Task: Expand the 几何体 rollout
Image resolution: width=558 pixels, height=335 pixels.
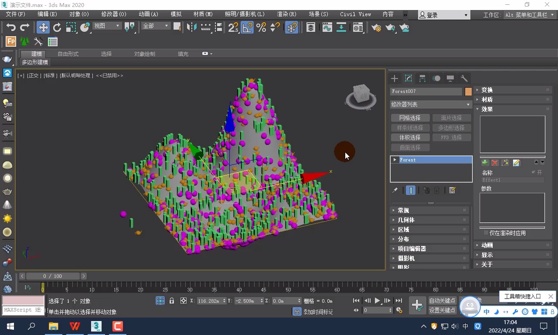Action: click(x=405, y=220)
